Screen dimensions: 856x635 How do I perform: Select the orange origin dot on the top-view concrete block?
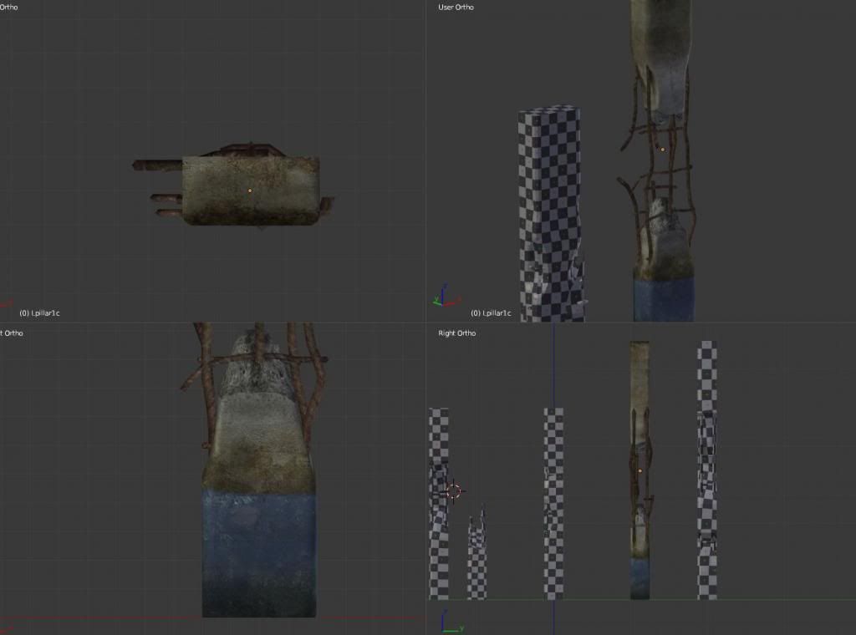point(249,190)
